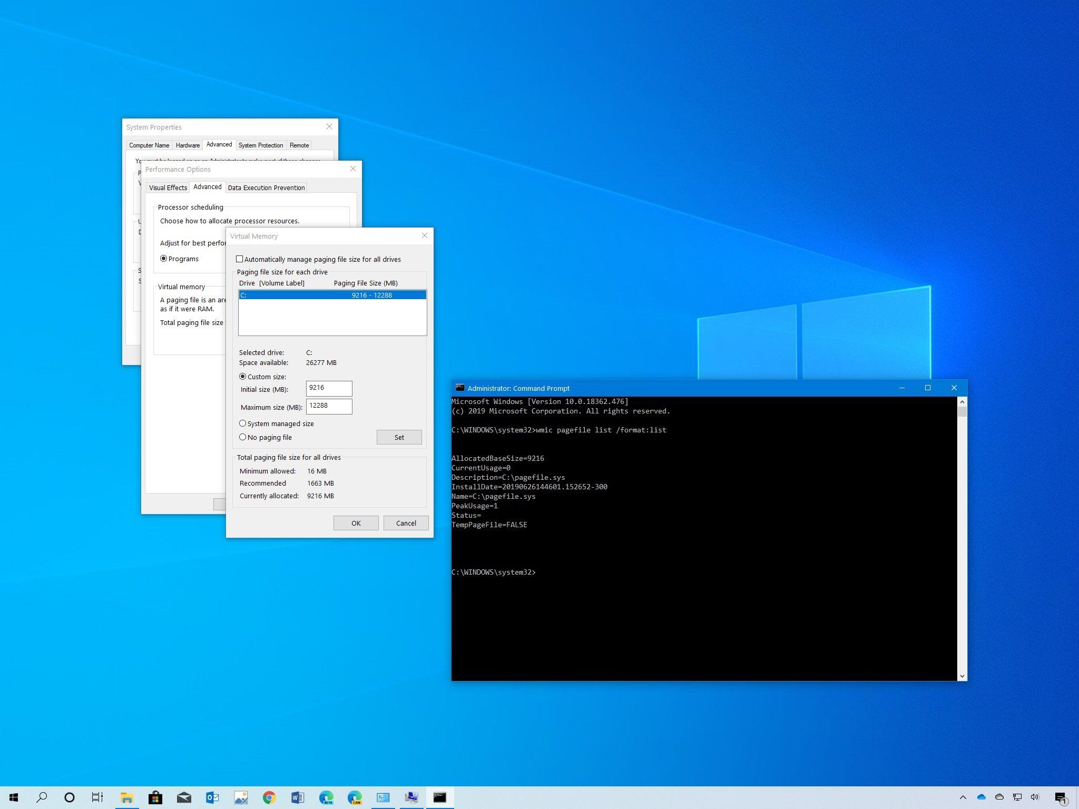Expand hidden icons in the system tray
Image resolution: width=1079 pixels, height=809 pixels.
pyautogui.click(x=964, y=797)
